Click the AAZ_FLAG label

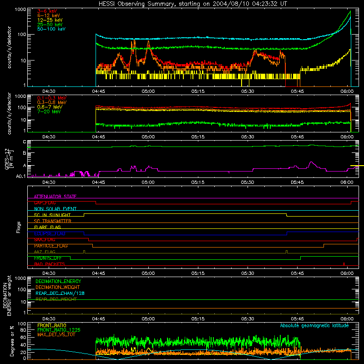tap(45, 252)
